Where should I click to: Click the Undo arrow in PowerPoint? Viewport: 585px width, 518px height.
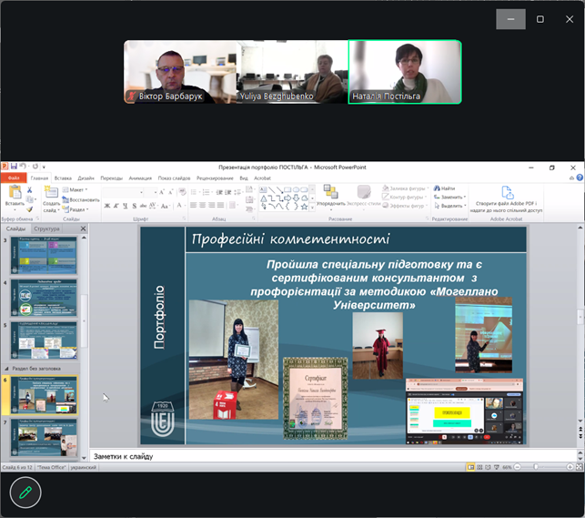coord(23,166)
